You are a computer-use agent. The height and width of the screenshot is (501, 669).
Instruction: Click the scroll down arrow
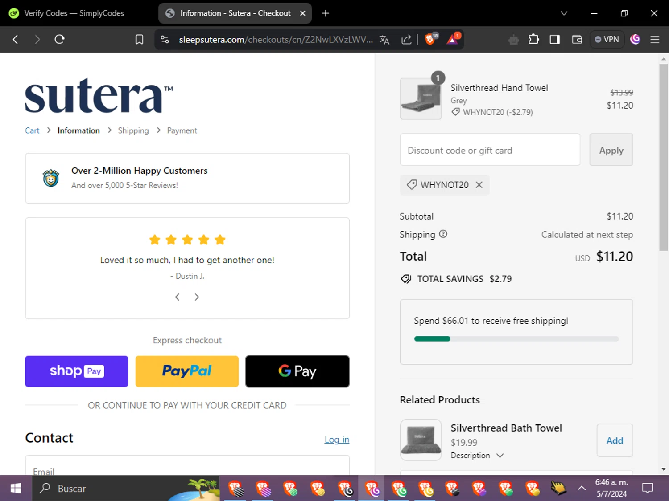[664, 469]
